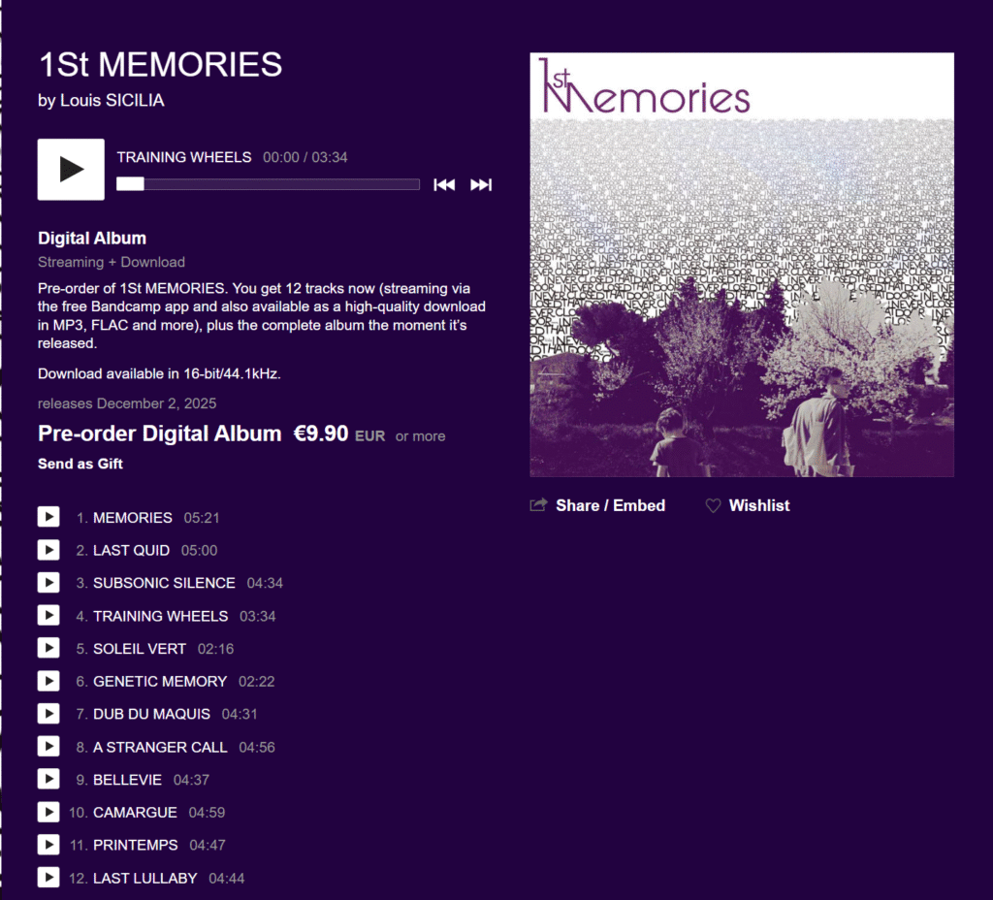The width and height of the screenshot is (993, 900).
Task: Skip to the next track
Action: (481, 185)
